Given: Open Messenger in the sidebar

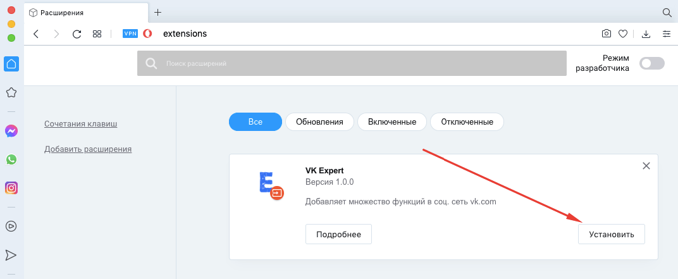Looking at the screenshot, I should click(11, 131).
